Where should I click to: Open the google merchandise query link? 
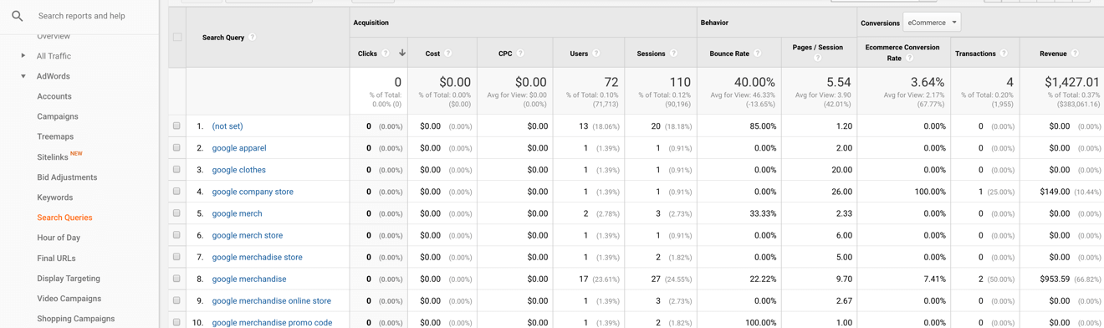[x=249, y=279]
